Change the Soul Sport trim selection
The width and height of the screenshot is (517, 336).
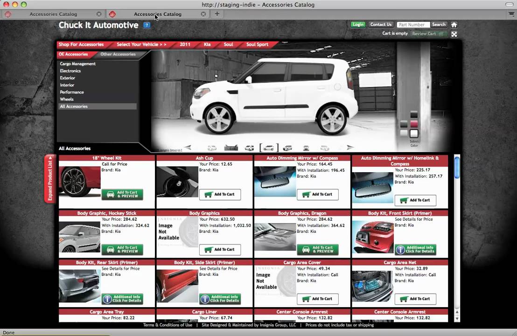[x=257, y=44]
